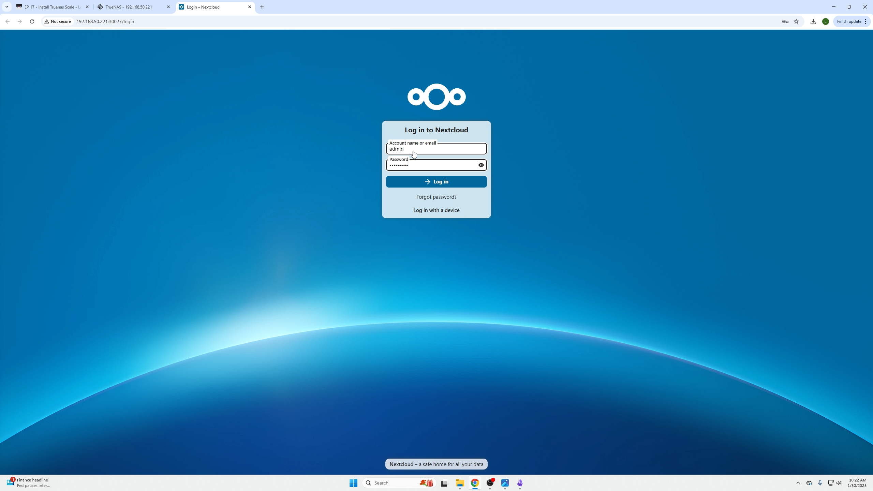Screen dimensions: 873x491
Task: Click the Finish update button
Action: pos(848,21)
